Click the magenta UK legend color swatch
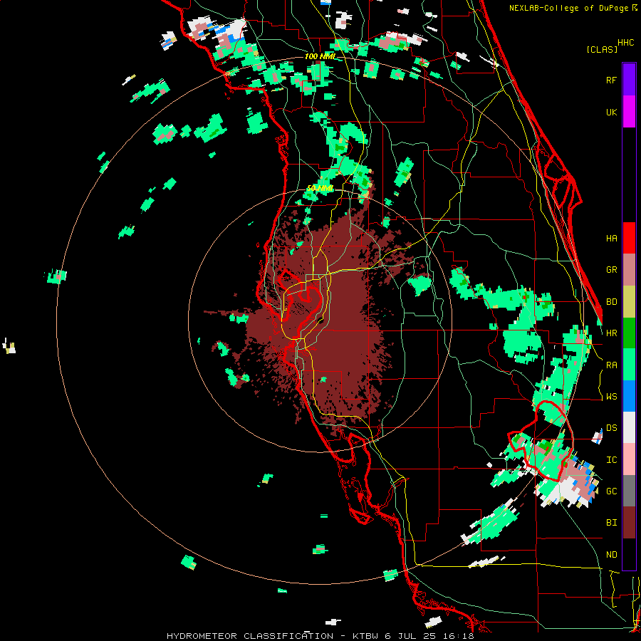The height and width of the screenshot is (641, 641). pyautogui.click(x=629, y=112)
